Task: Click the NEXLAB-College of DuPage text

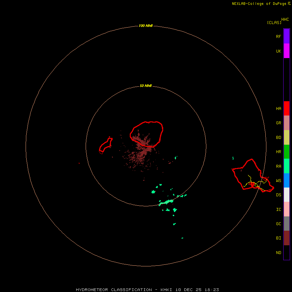Action: click(x=259, y=4)
